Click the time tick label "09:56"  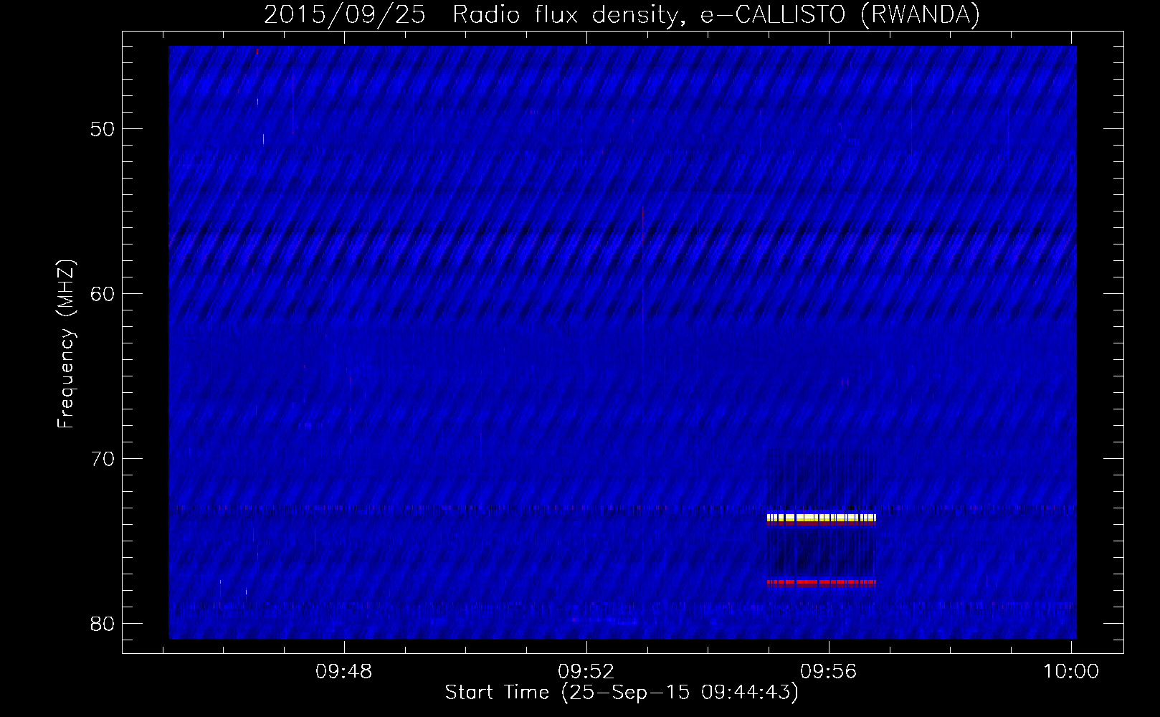point(829,671)
